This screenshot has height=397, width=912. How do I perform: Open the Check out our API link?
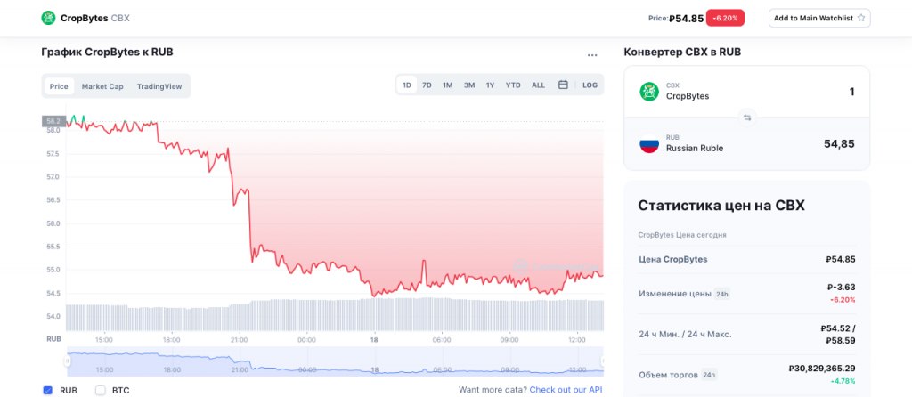click(x=566, y=390)
